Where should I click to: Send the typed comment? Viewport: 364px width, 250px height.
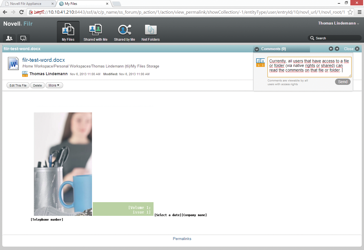click(x=343, y=82)
